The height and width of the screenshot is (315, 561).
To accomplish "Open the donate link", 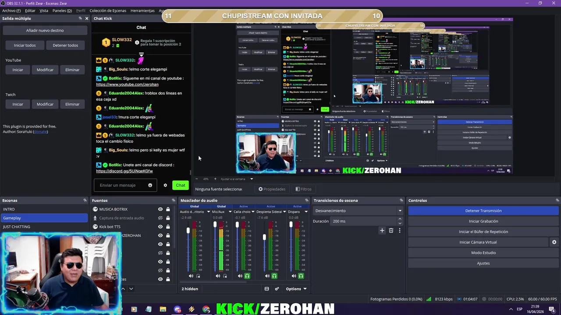I will tap(40, 132).
